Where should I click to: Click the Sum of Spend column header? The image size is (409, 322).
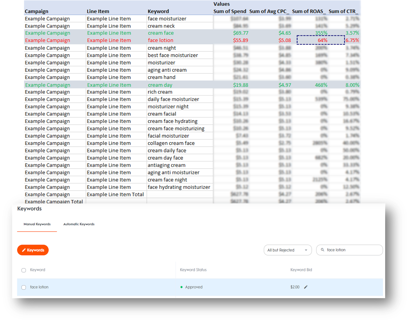230,12
